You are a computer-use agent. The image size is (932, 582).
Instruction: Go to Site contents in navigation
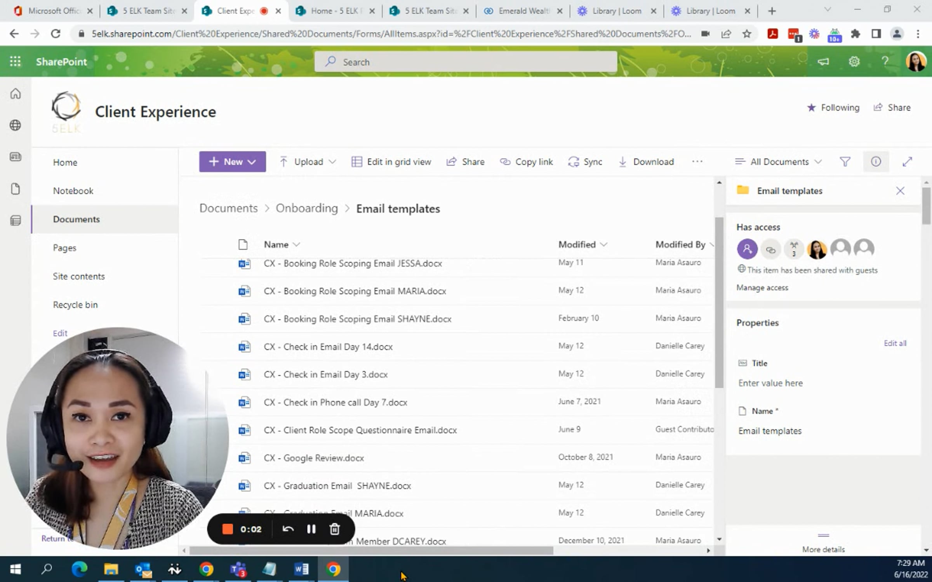(79, 276)
